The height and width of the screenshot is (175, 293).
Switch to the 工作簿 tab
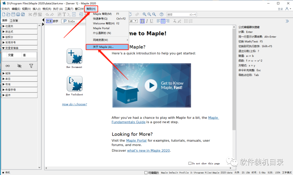[14, 21]
